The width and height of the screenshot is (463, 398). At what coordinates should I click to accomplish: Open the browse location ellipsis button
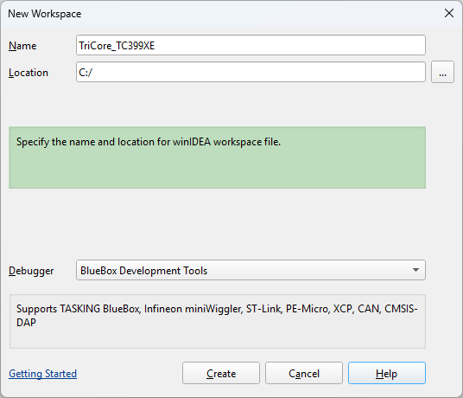tap(442, 72)
